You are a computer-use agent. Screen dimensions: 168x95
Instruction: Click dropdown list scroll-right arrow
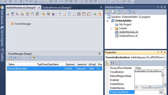[x=161, y=87]
